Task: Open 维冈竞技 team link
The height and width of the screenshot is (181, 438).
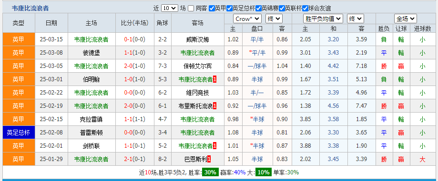Action: (197, 93)
